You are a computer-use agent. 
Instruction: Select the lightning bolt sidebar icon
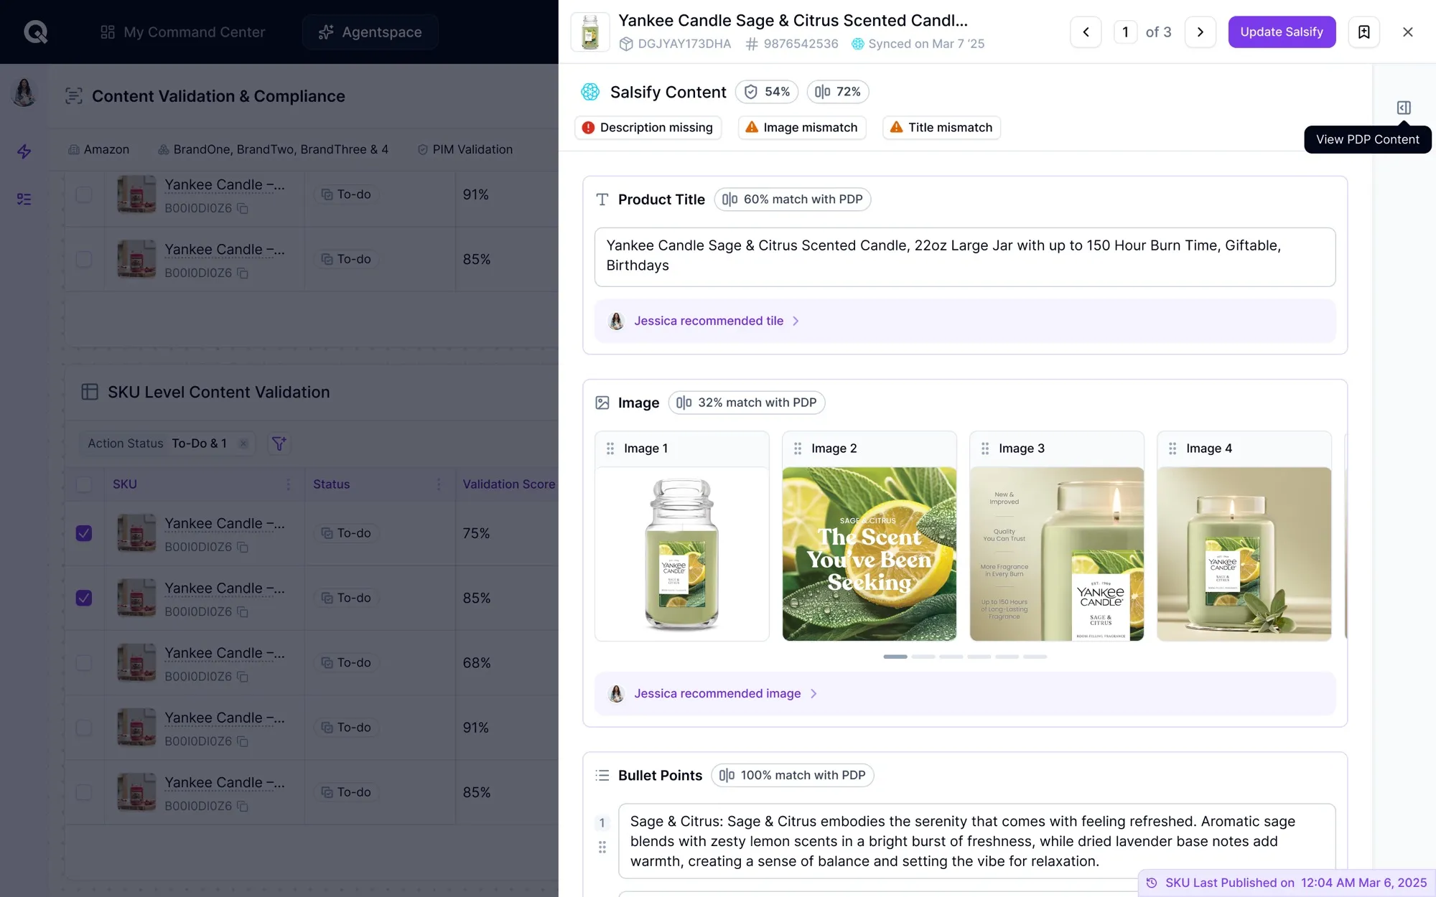(x=24, y=151)
